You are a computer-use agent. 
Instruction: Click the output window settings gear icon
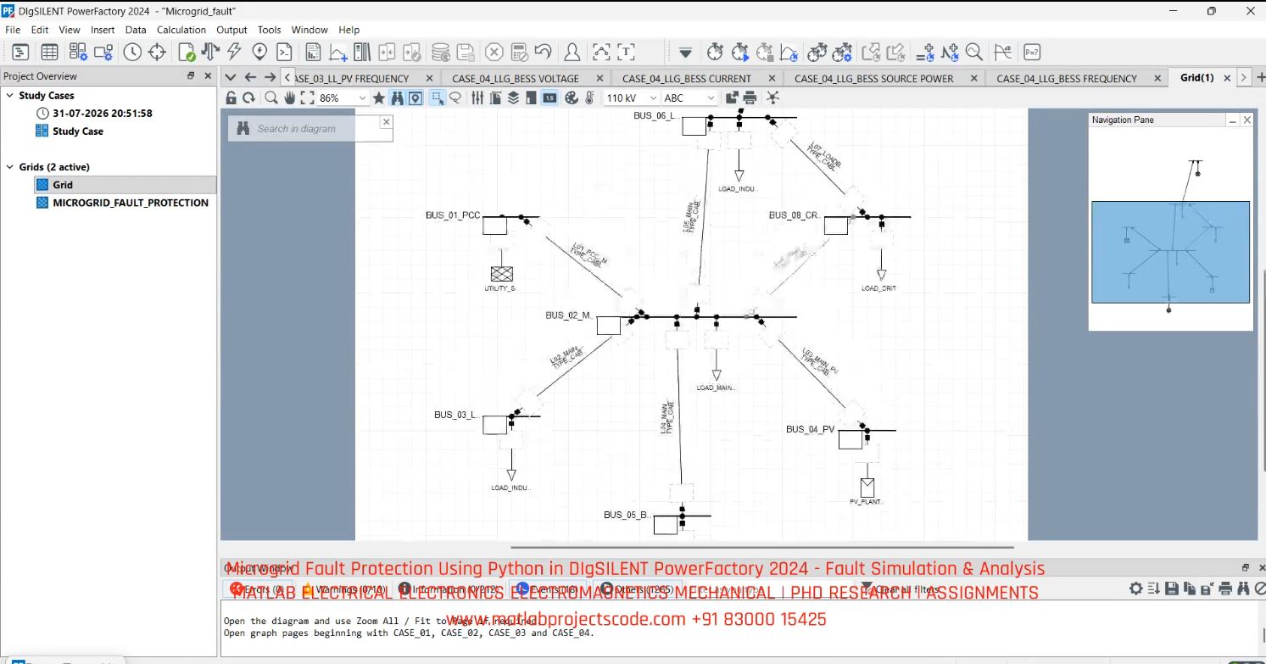pyautogui.click(x=1136, y=589)
